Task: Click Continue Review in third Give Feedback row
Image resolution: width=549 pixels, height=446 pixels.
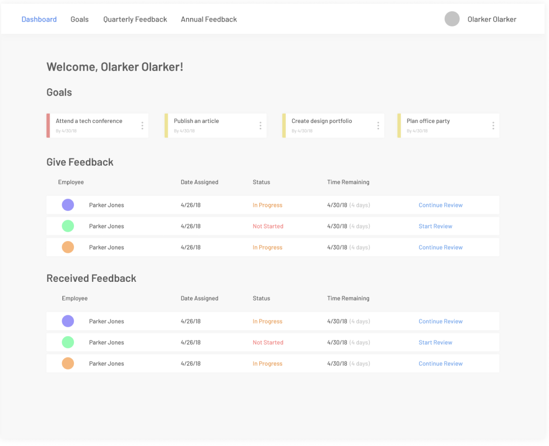Action: tap(441, 247)
